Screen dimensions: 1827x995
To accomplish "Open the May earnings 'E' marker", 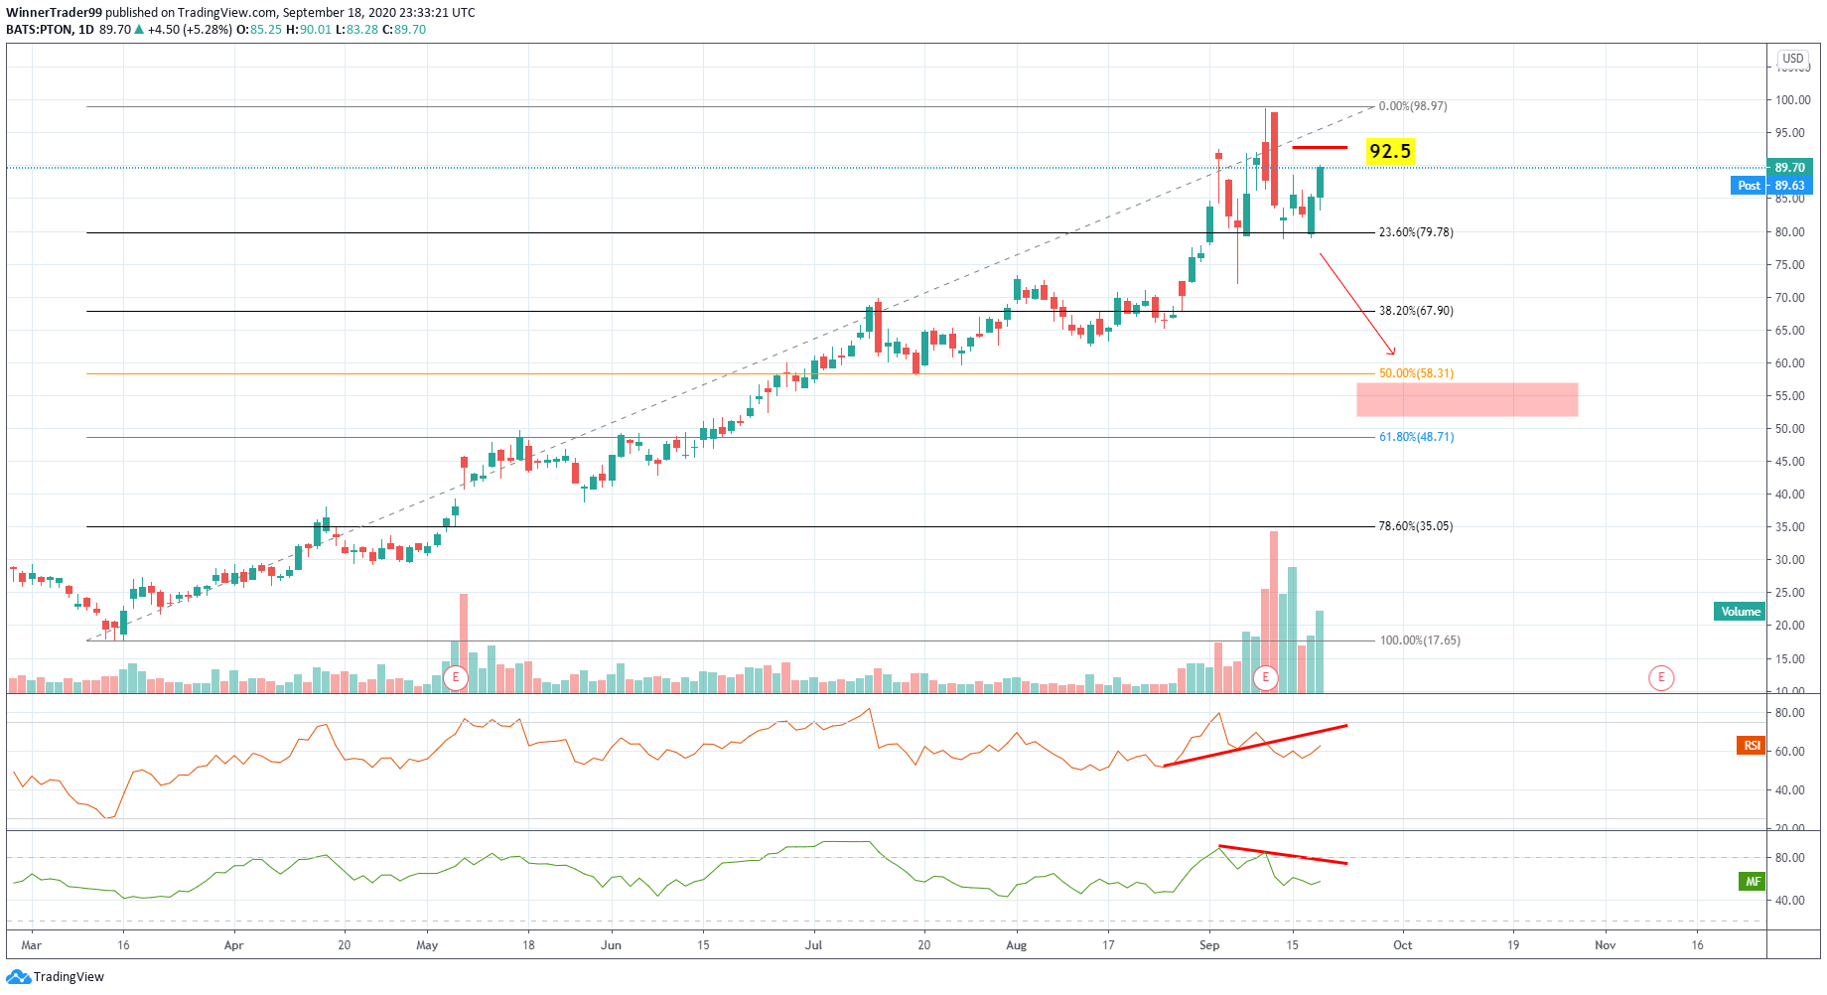I will point(455,678).
